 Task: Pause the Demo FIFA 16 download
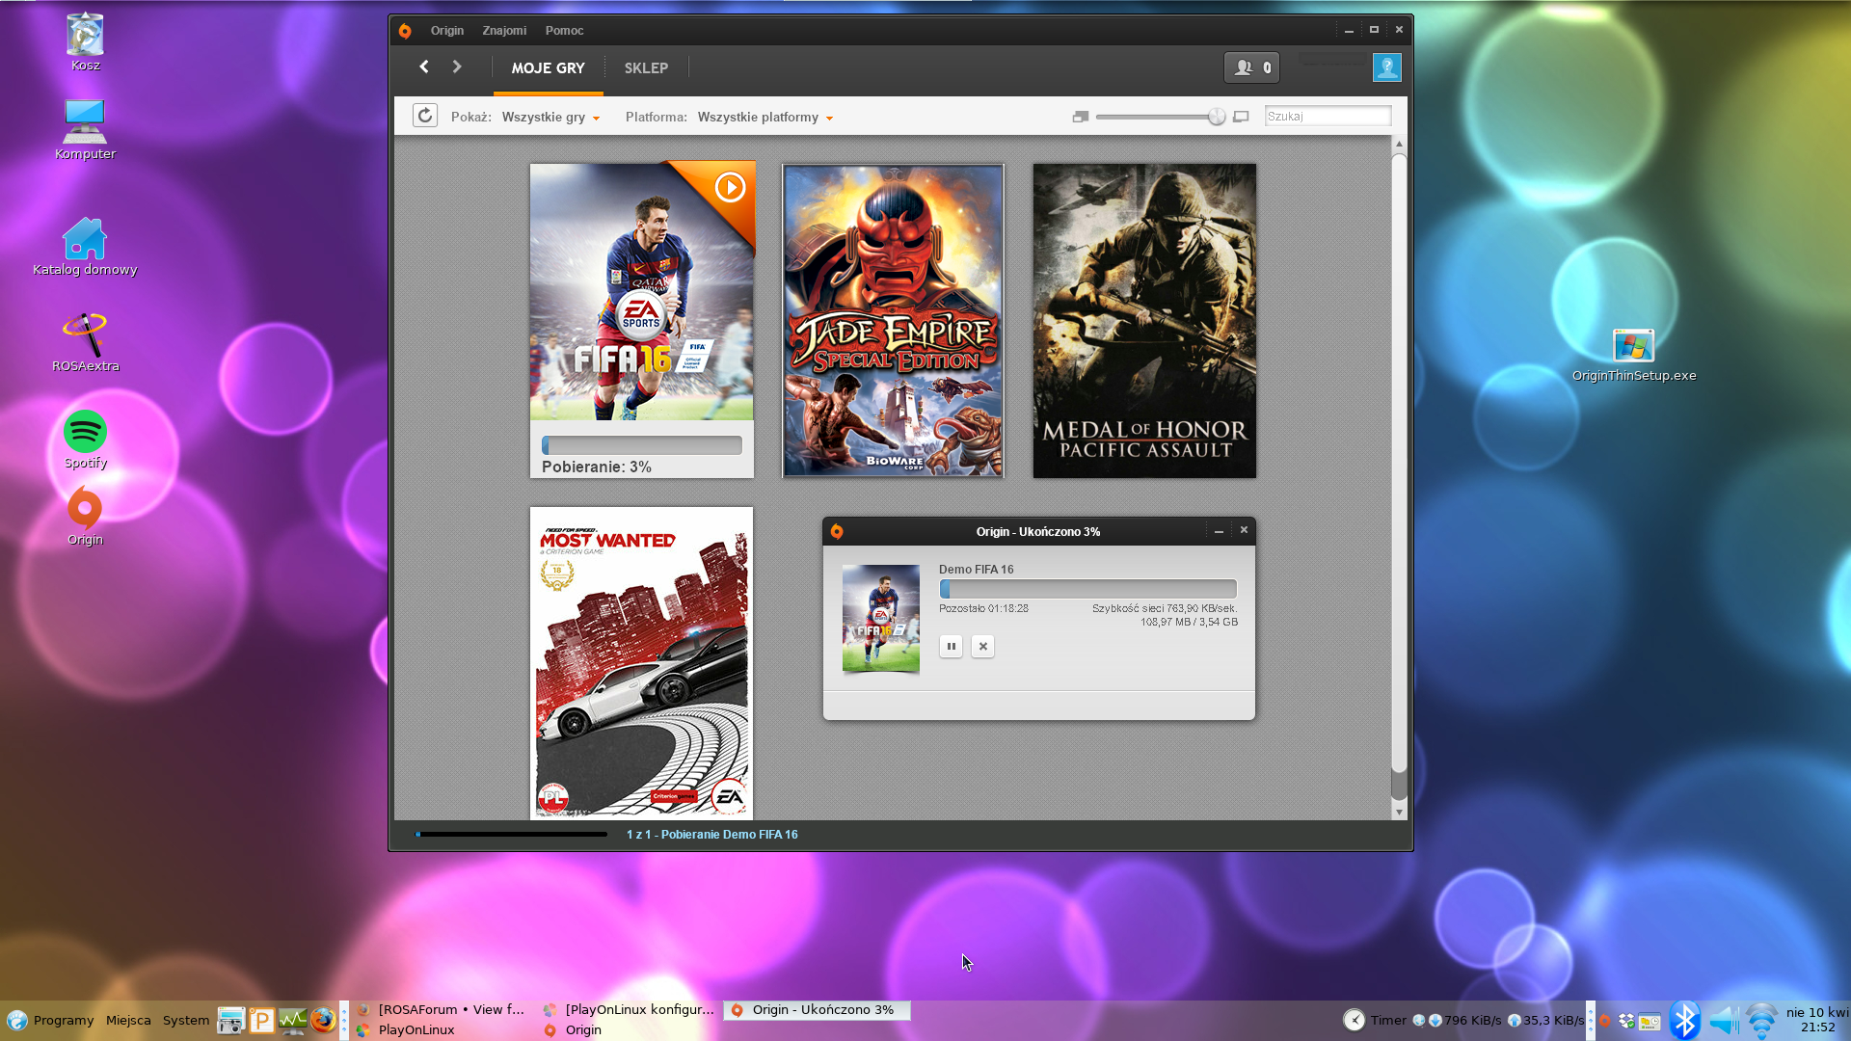tap(951, 647)
